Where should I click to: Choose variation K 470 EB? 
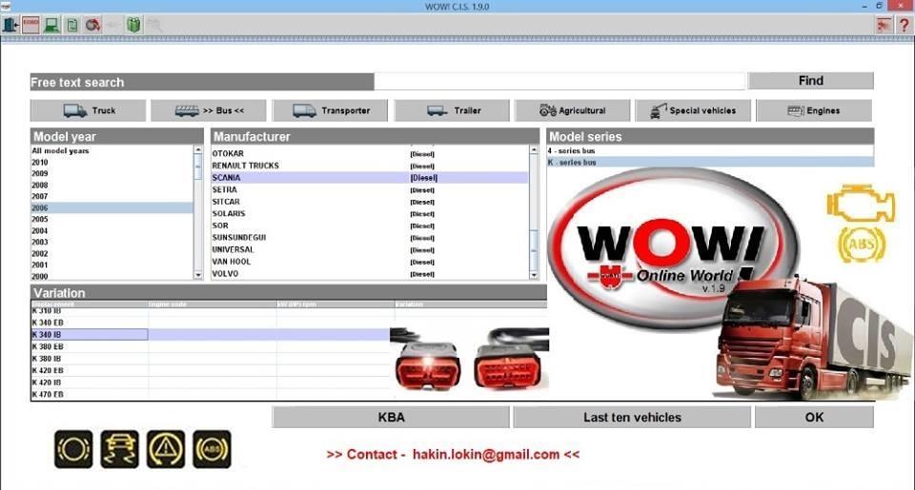tap(210, 395)
